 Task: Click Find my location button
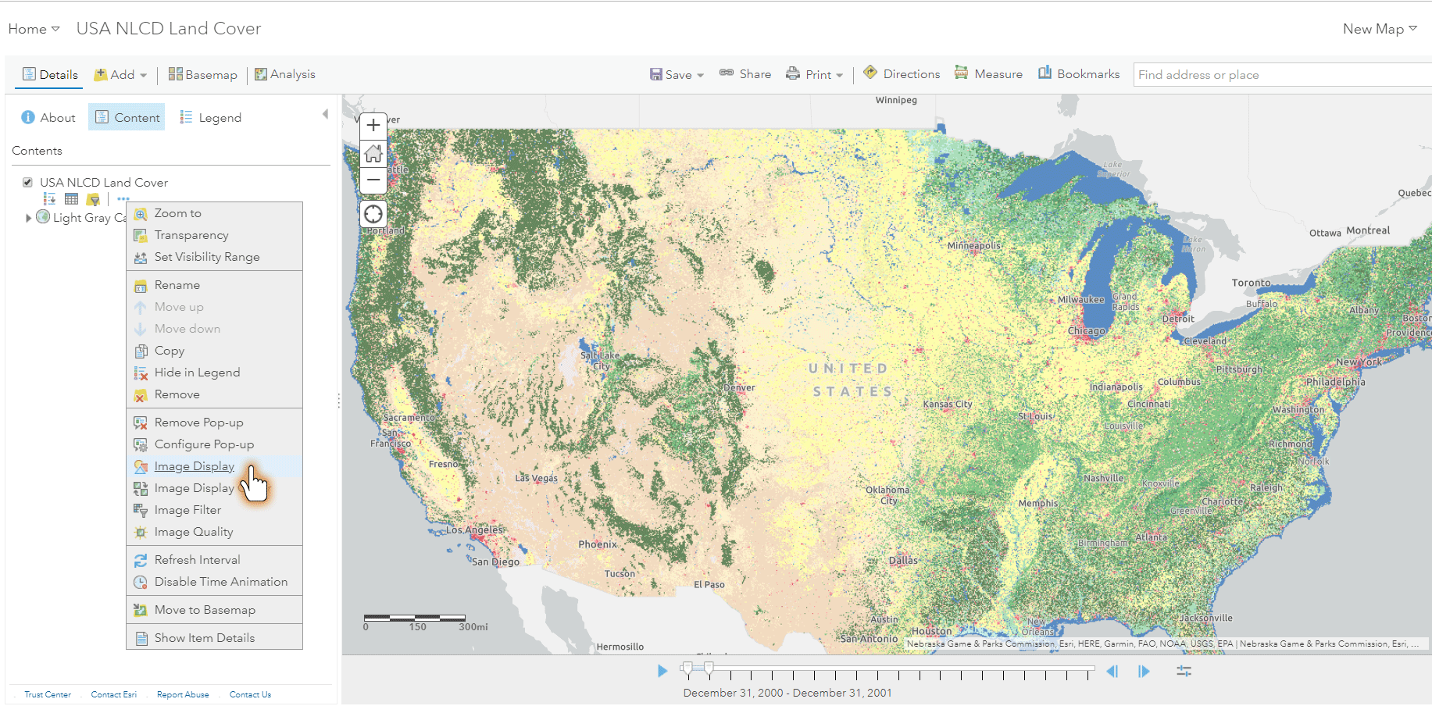373,213
